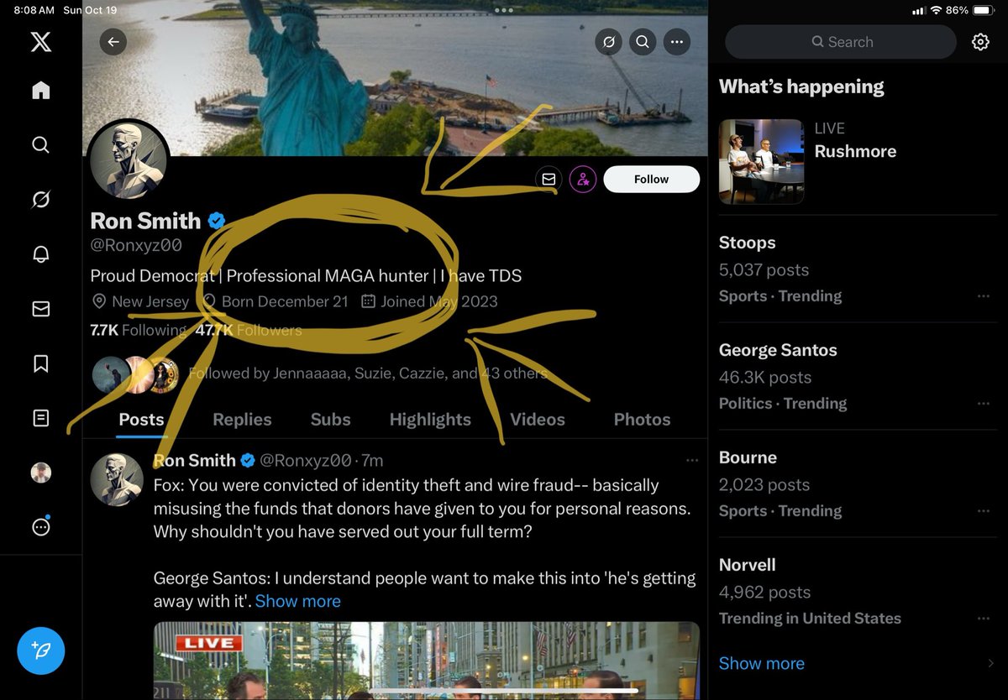
Task: Open options for Stoops trend
Action: 984,296
